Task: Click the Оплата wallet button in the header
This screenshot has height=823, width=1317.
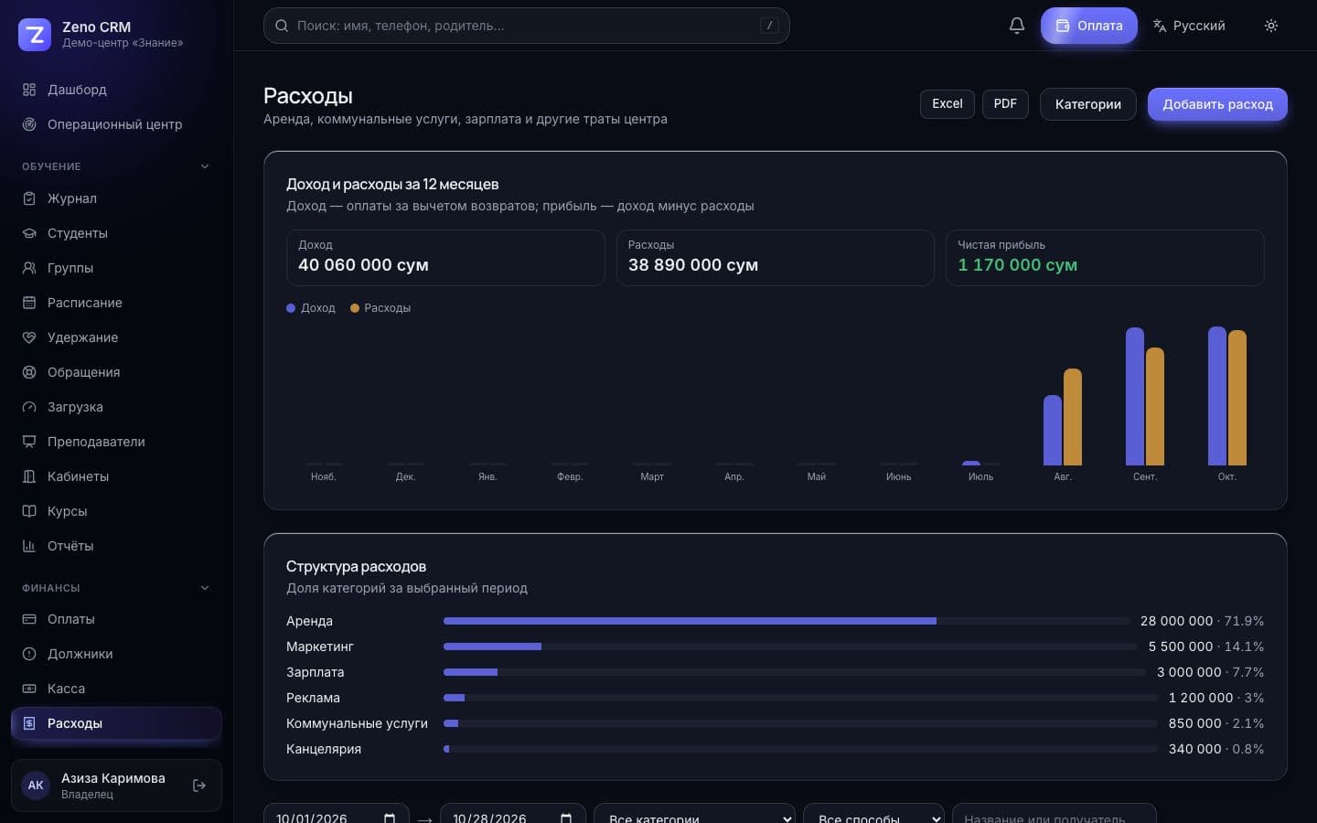Action: coord(1089,26)
